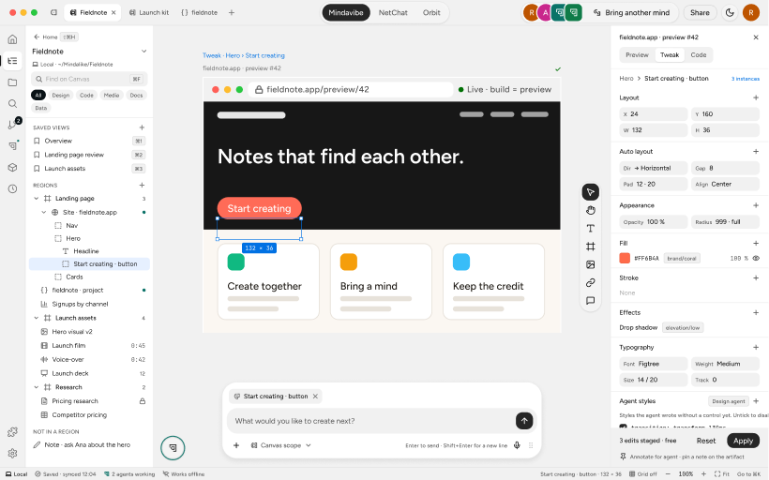Select the frame region tool

591,247
